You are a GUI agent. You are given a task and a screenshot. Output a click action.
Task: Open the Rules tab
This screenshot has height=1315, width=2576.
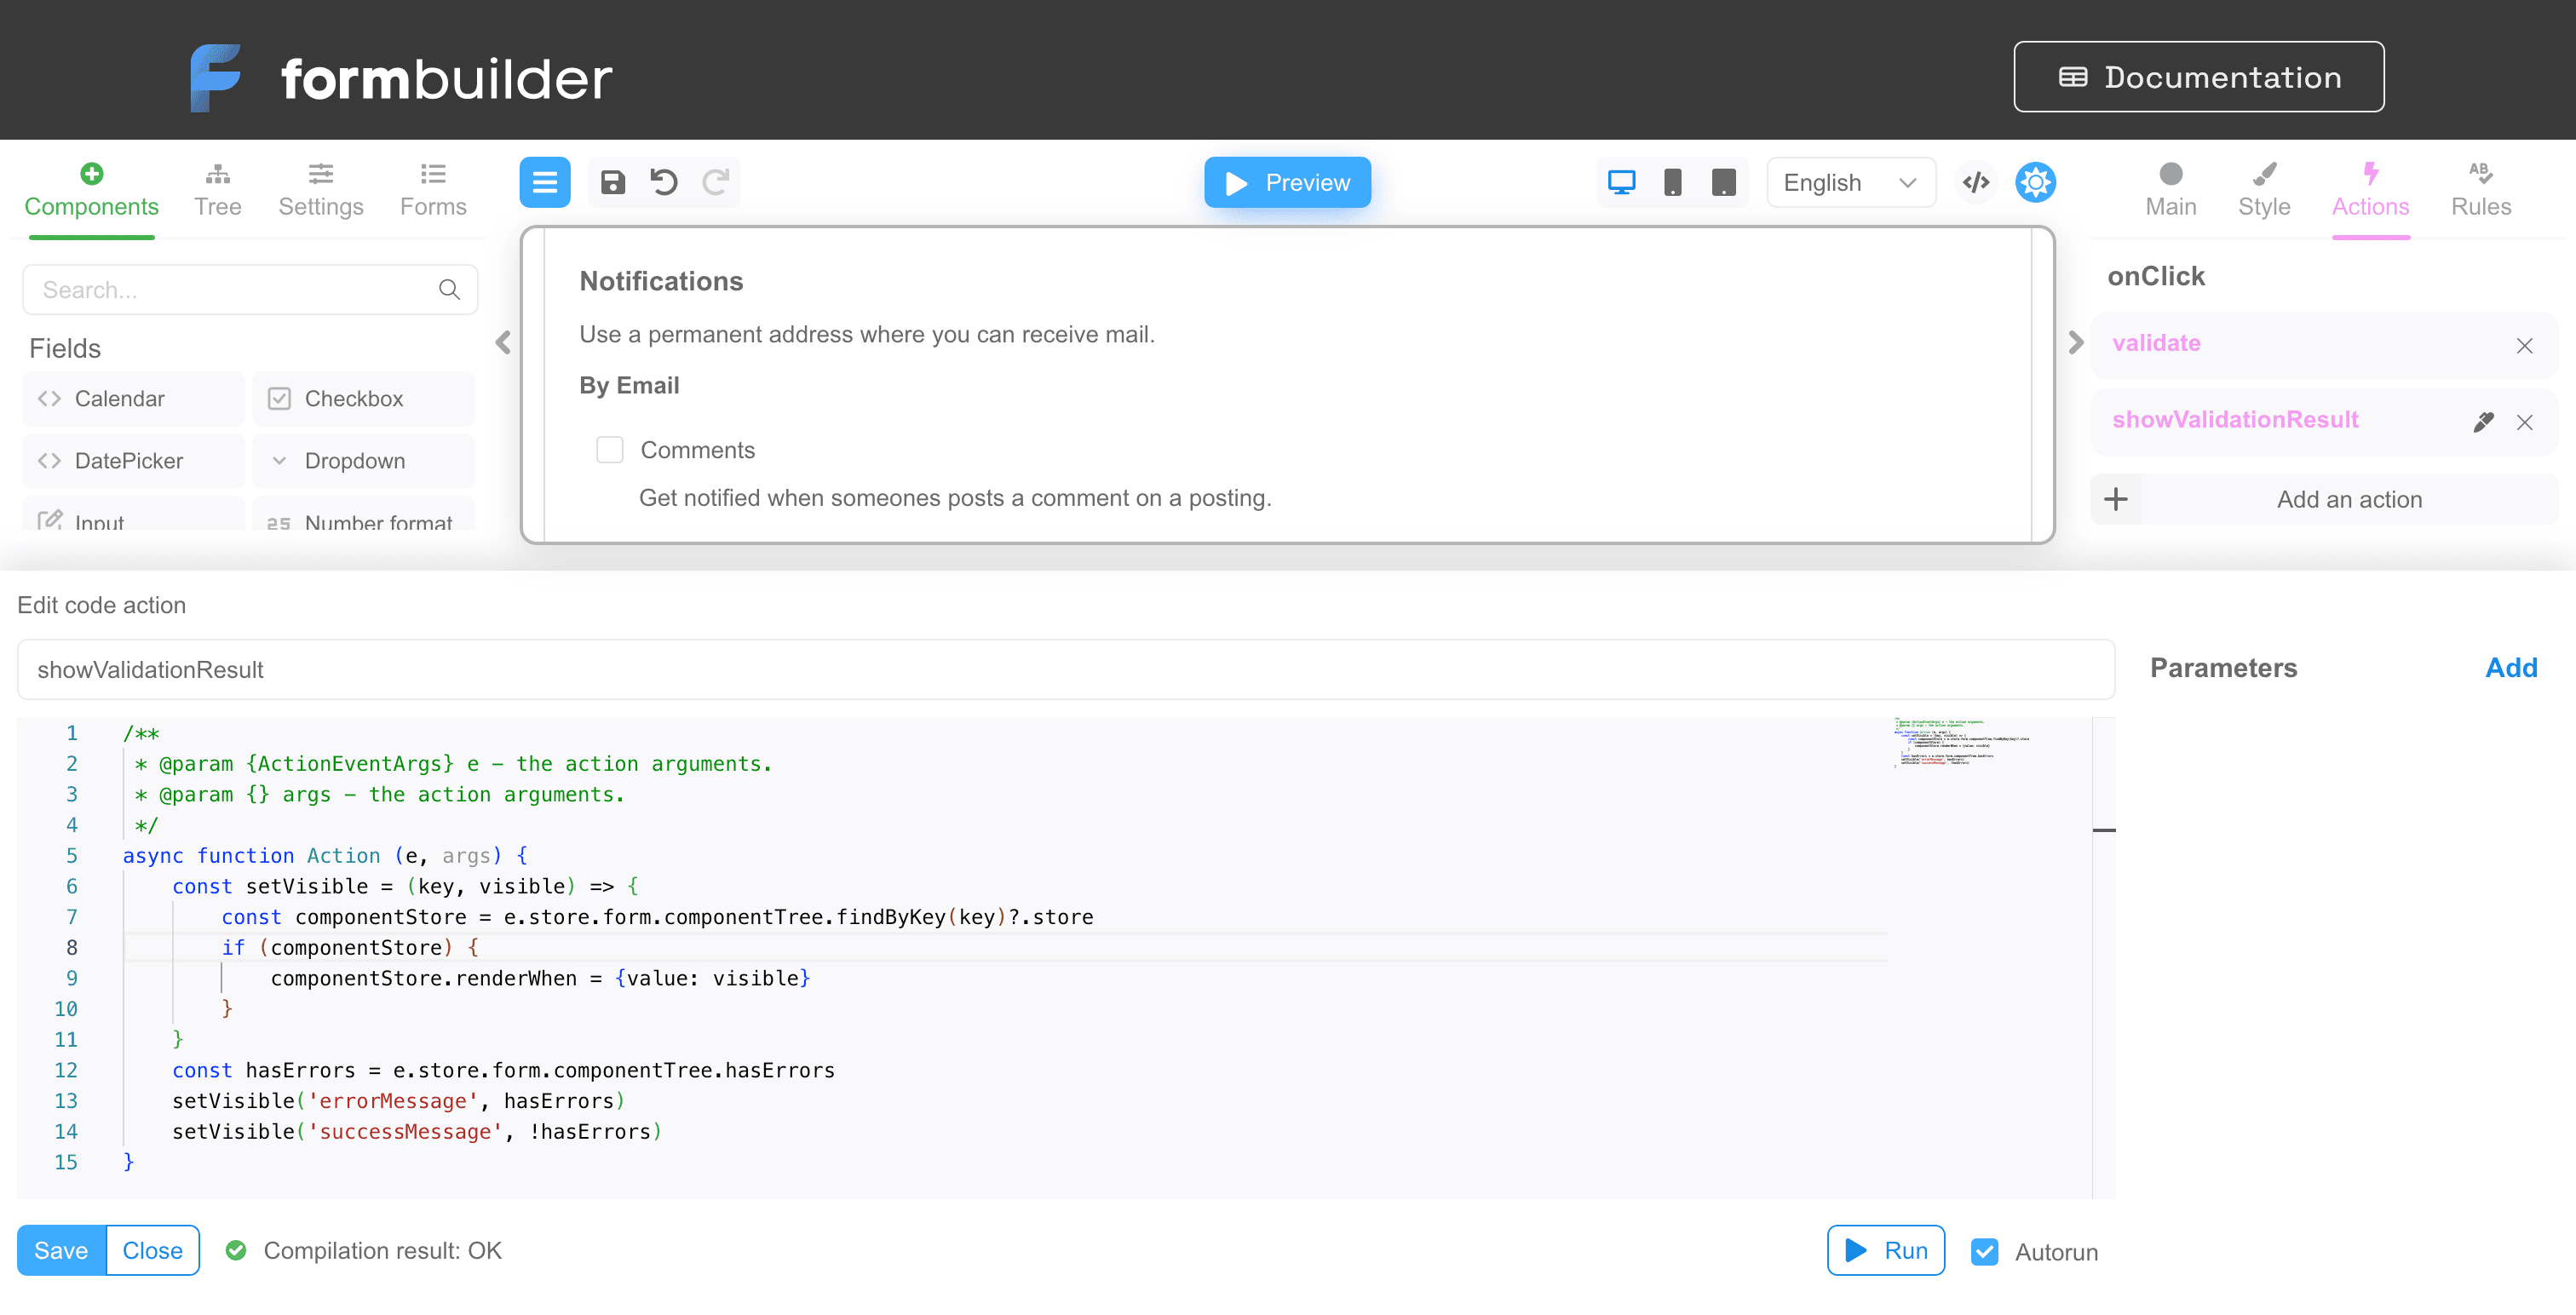pyautogui.click(x=2480, y=190)
